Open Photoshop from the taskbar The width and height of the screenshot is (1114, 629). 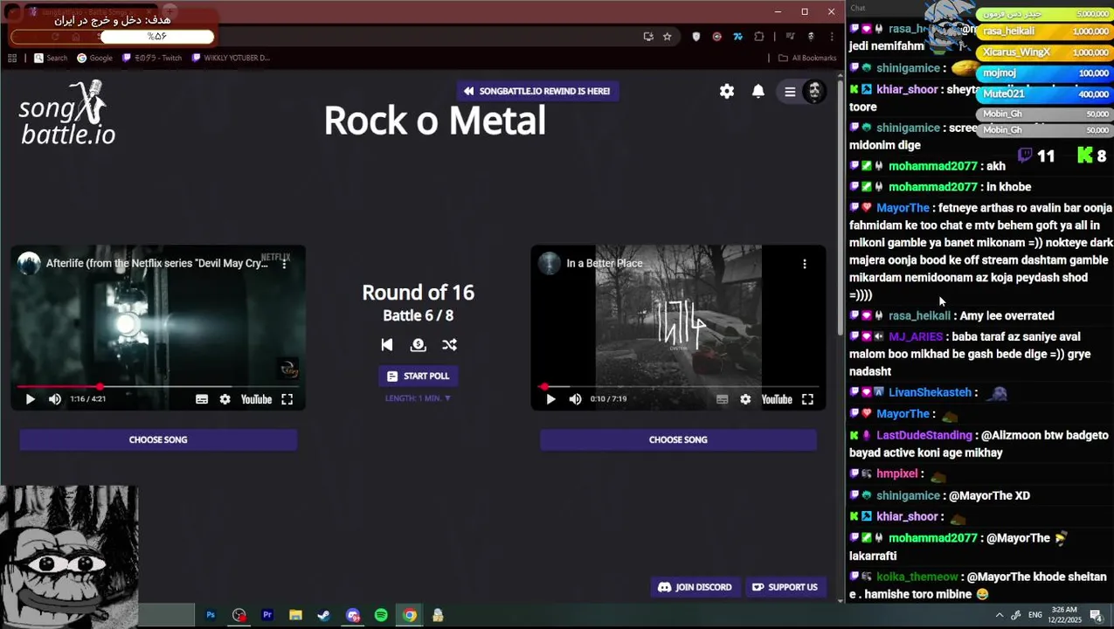[x=211, y=615]
